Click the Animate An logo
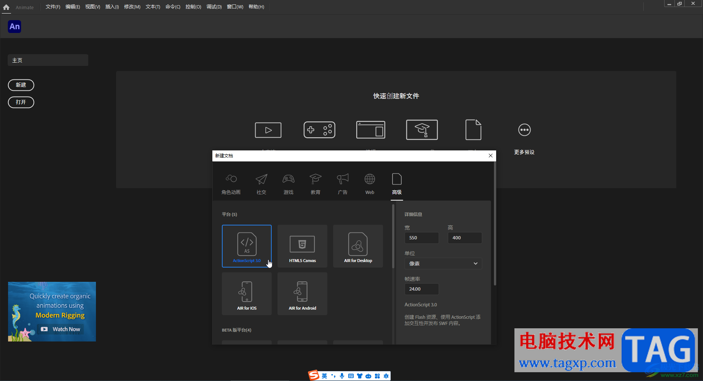This screenshot has height=381, width=703. [x=15, y=26]
